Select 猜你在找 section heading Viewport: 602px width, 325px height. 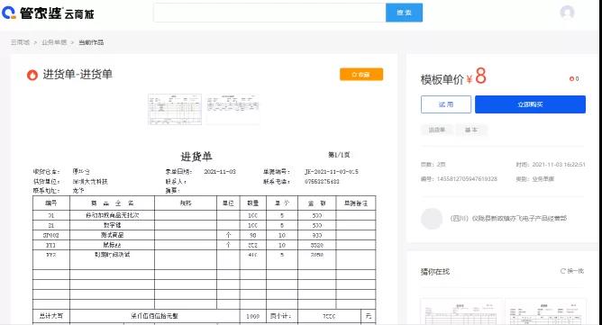click(435, 272)
